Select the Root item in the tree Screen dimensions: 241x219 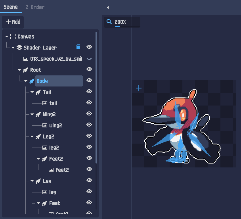pos(36,70)
